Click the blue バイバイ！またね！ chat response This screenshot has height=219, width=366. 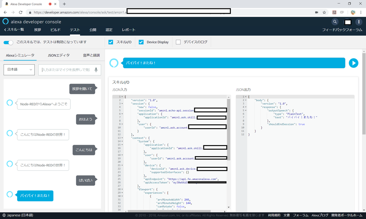[35, 196]
